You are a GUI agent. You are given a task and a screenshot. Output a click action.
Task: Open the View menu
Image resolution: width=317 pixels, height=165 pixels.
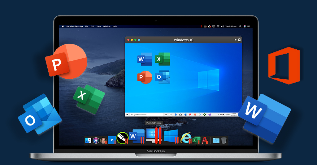tap(99, 27)
